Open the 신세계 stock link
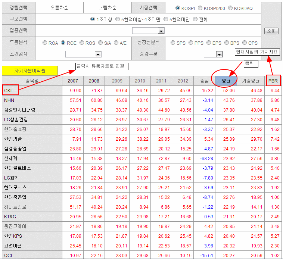 (x=11, y=158)
